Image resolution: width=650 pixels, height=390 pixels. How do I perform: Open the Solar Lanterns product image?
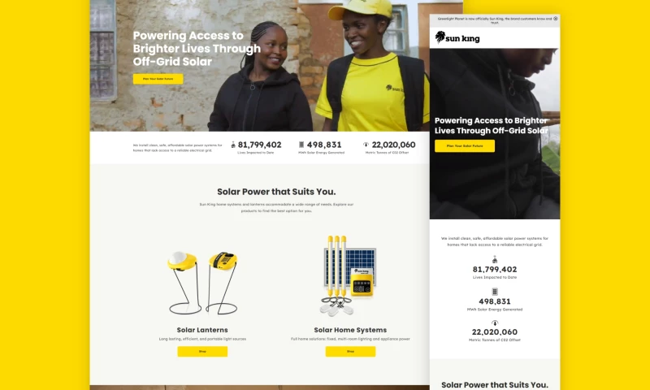tap(202, 283)
